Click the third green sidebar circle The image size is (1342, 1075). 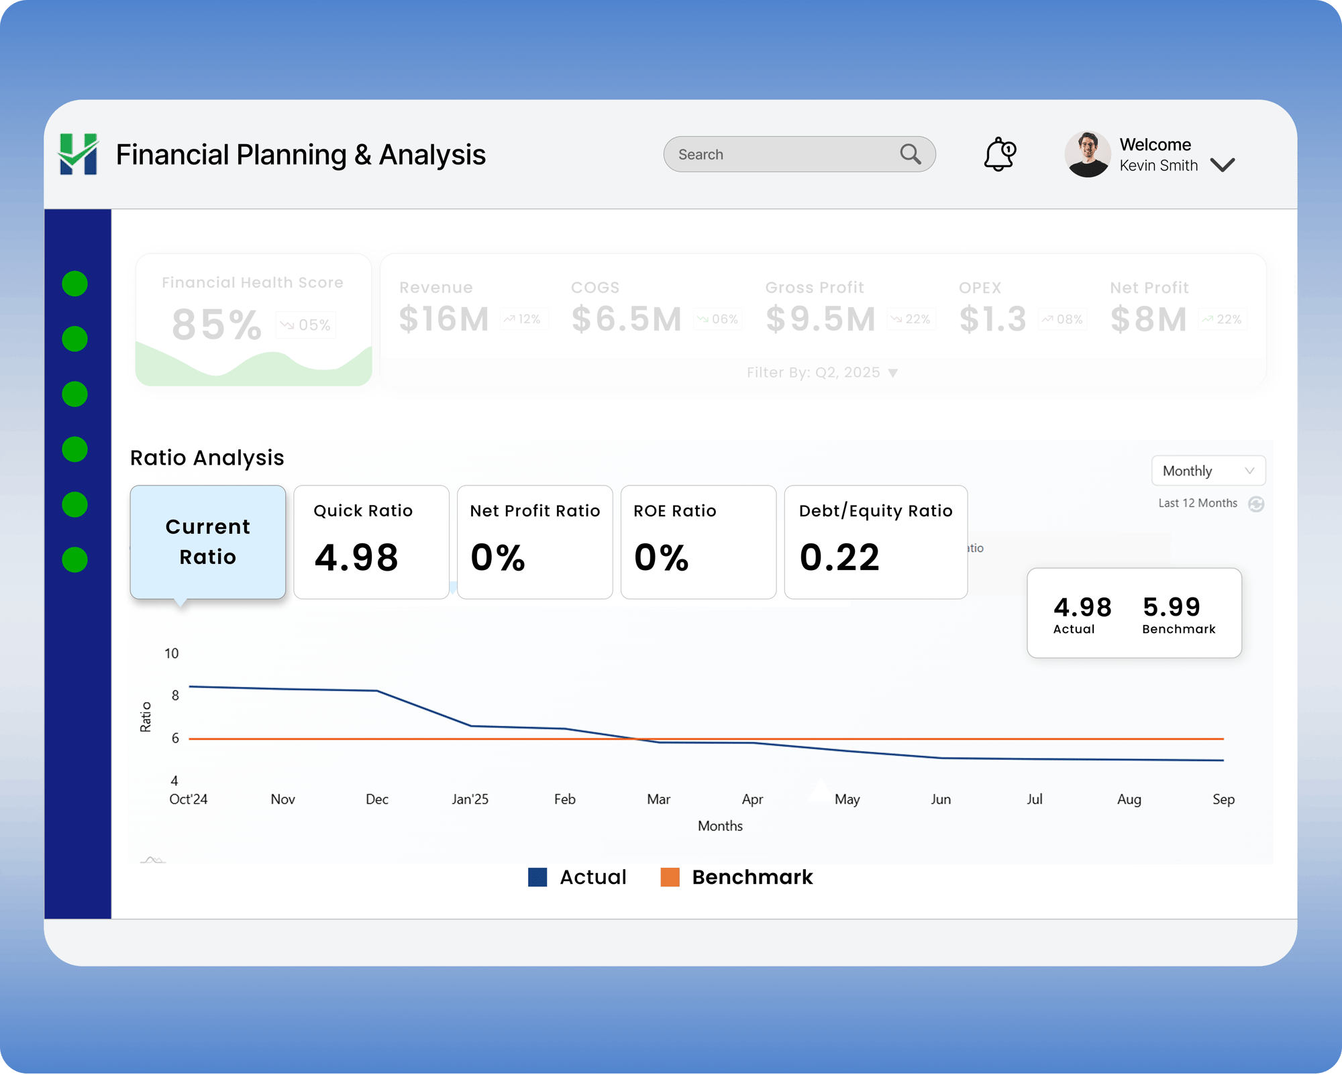[x=74, y=394]
